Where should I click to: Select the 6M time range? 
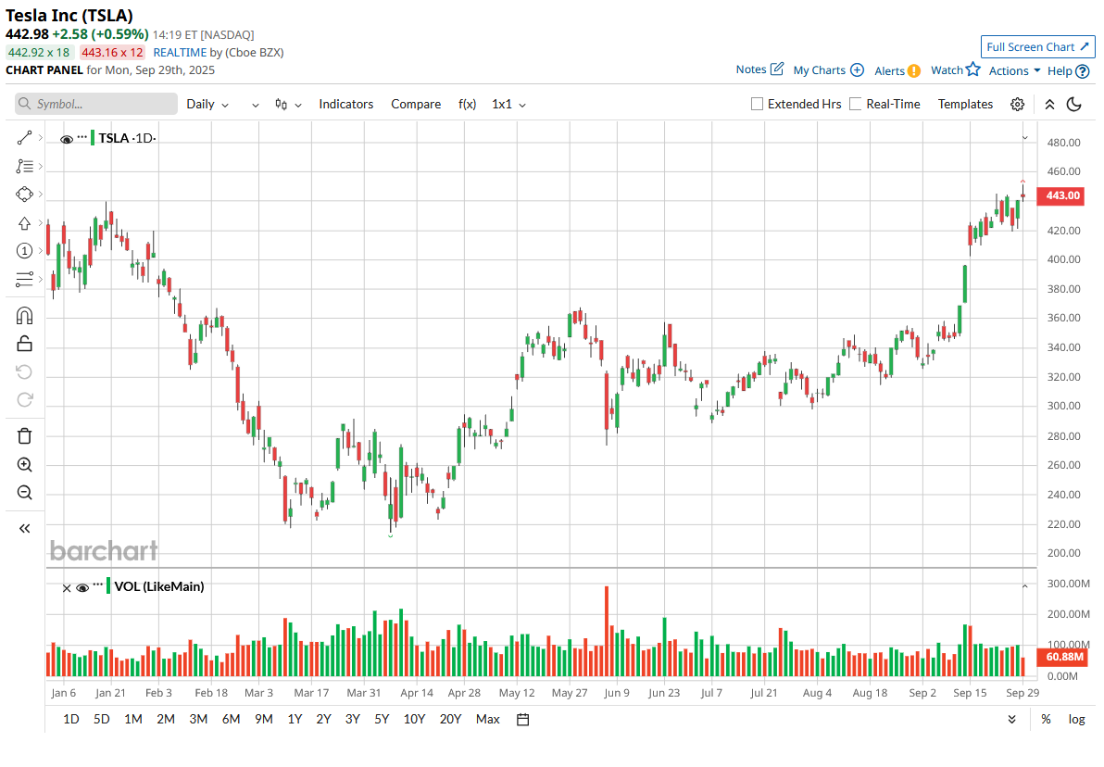pyautogui.click(x=231, y=719)
